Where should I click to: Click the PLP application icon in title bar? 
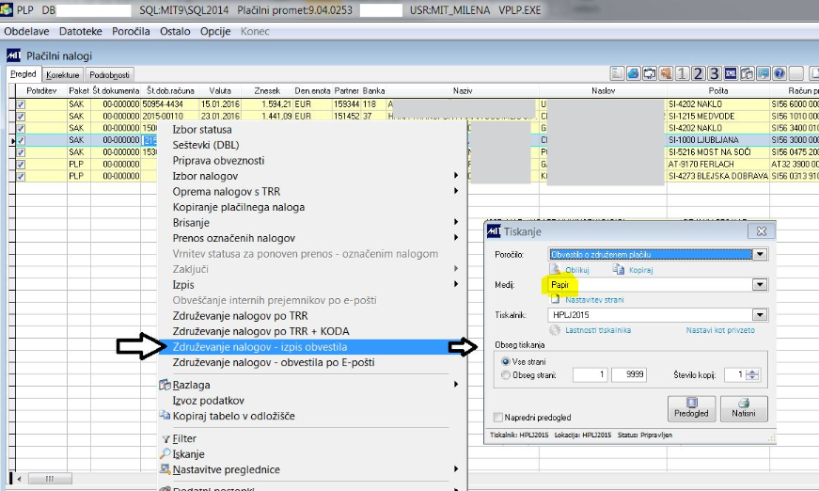pyautogui.click(x=7, y=9)
